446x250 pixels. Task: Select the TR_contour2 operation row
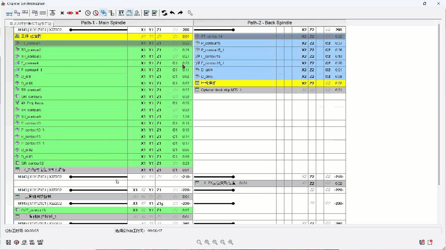tap(103, 50)
